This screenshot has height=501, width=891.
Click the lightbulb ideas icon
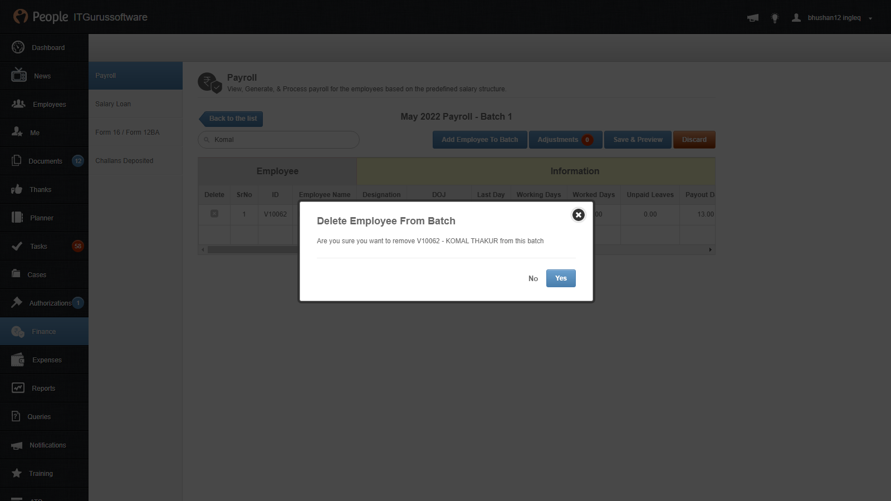pyautogui.click(x=775, y=18)
